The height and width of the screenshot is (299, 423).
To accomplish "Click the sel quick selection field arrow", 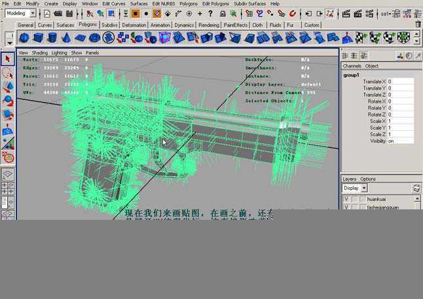I will coord(390,14).
